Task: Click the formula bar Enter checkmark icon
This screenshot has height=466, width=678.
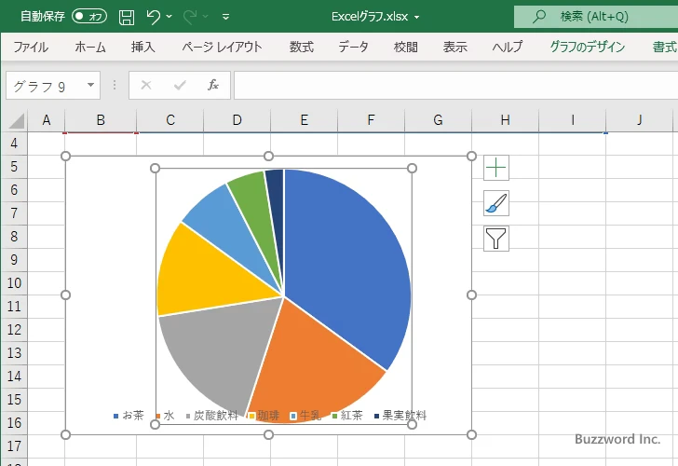Action: tap(180, 85)
